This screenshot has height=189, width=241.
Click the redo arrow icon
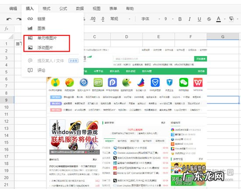tap(19, 19)
